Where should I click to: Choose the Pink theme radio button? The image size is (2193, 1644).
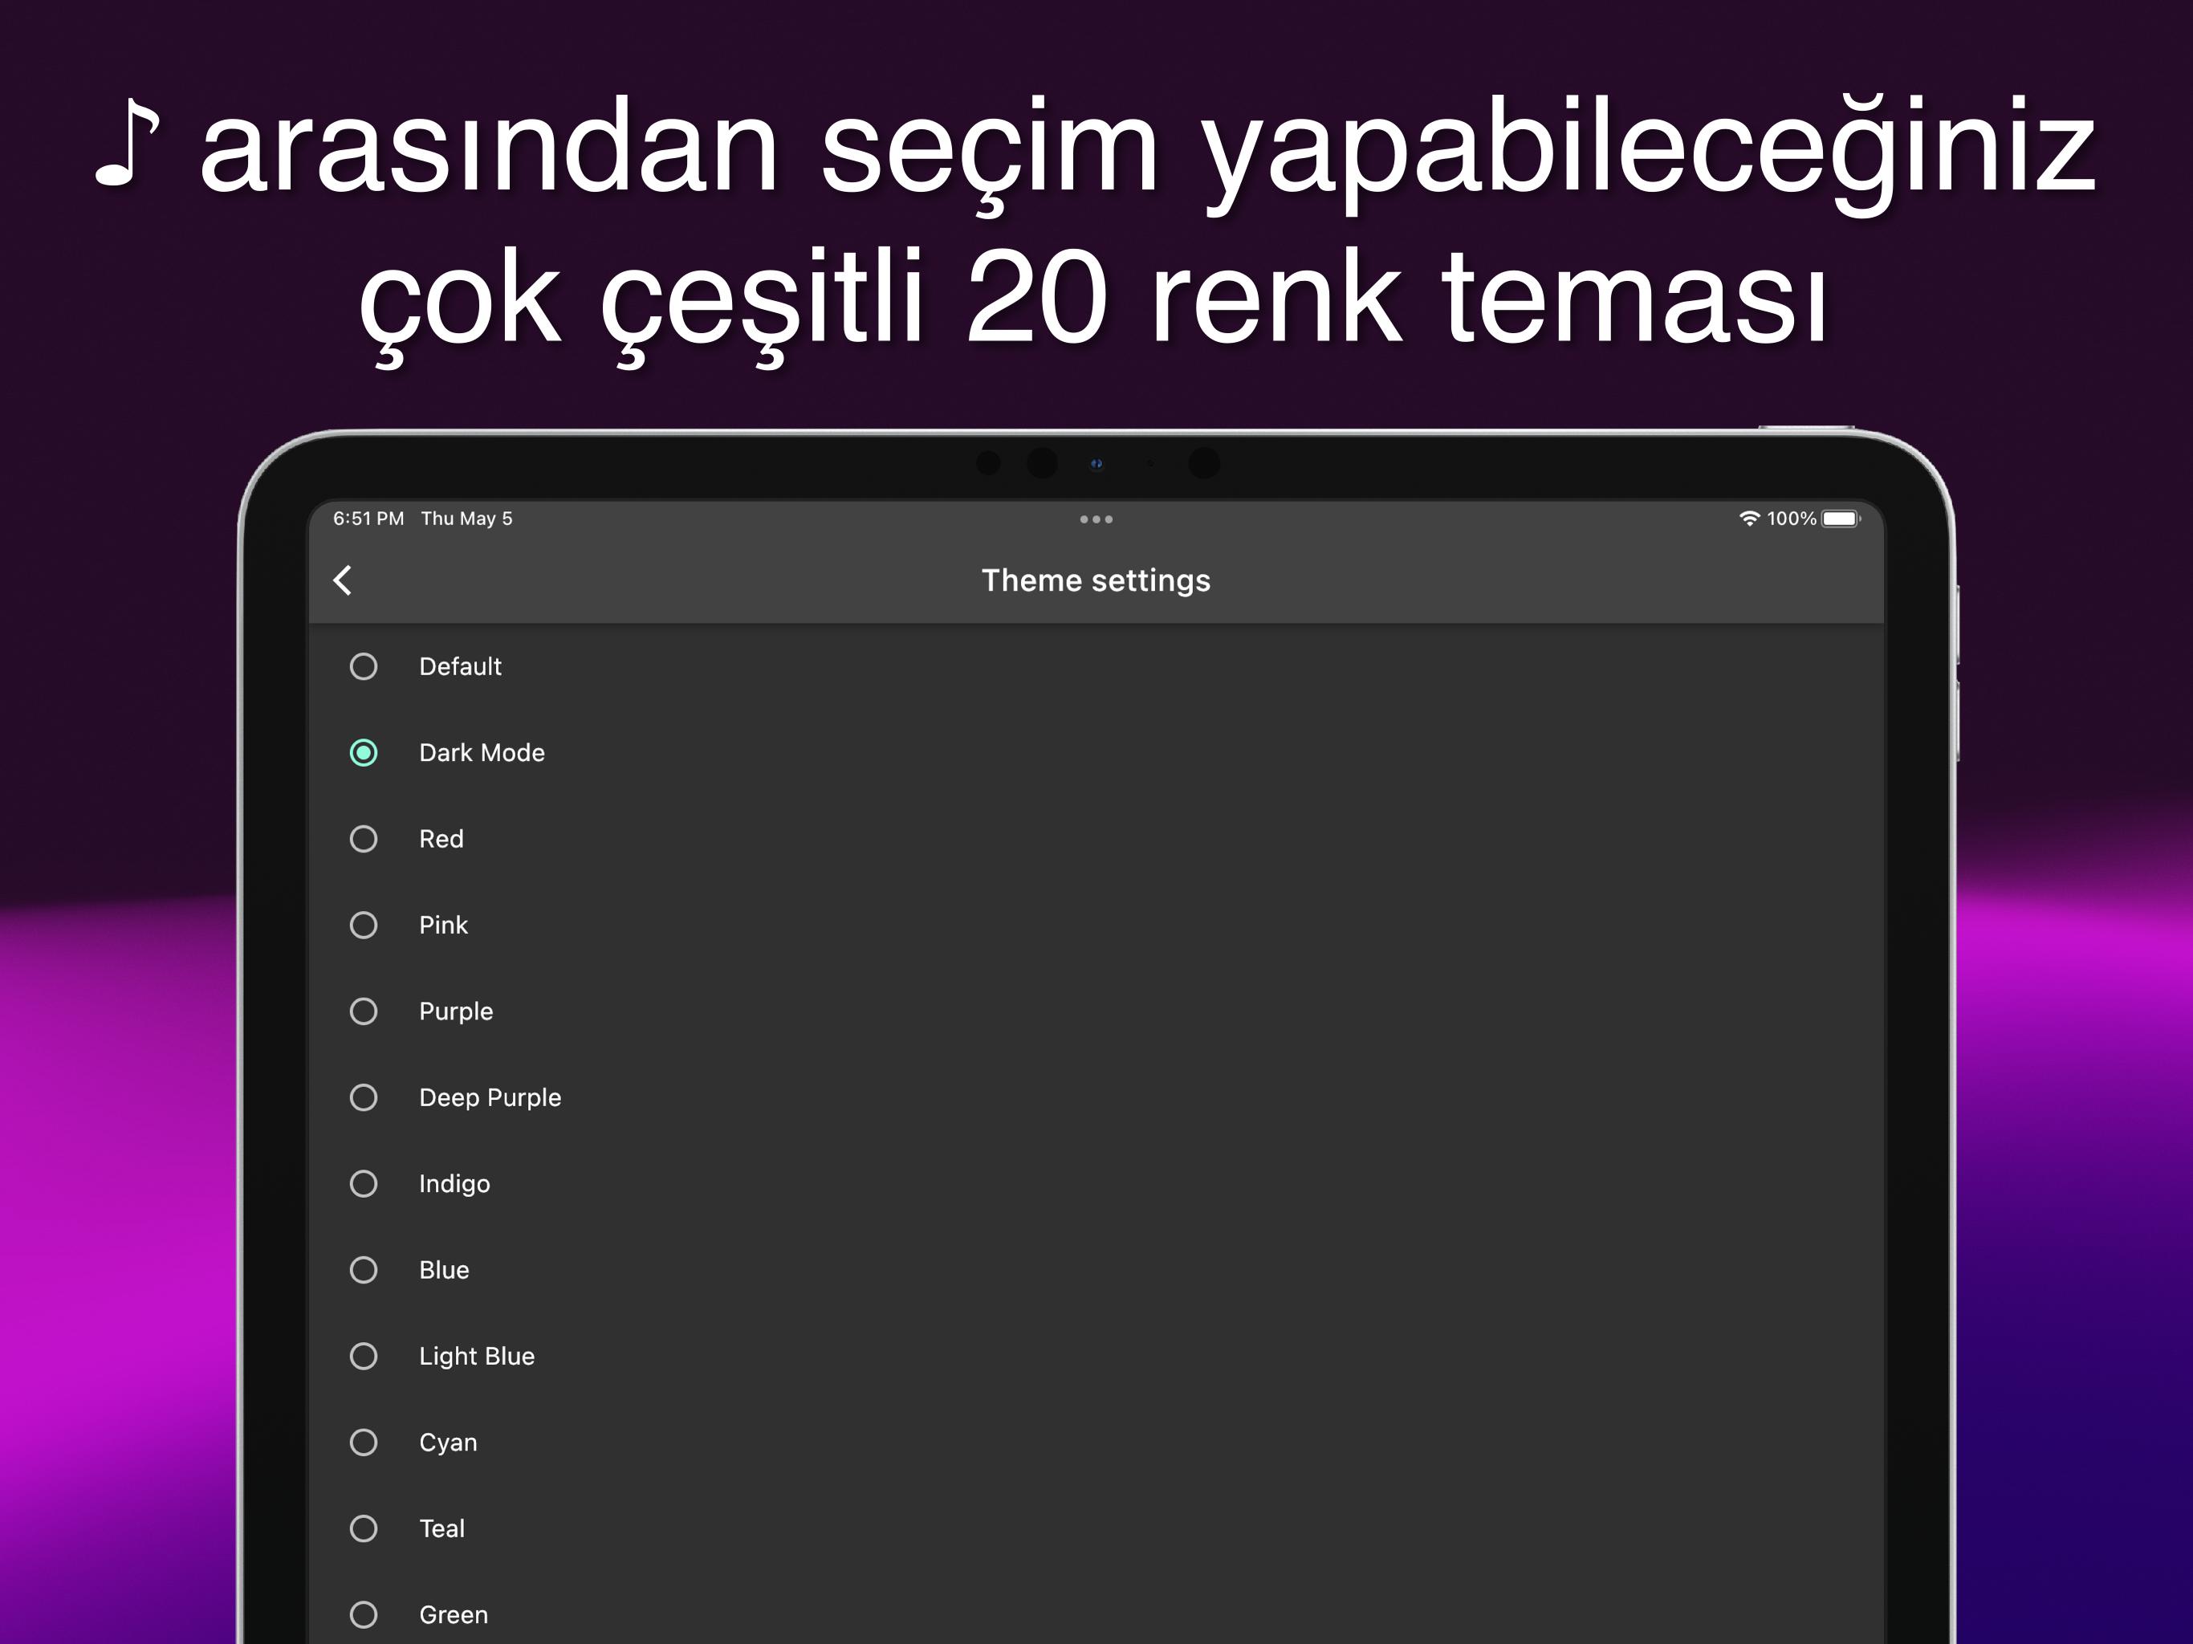coord(364,925)
